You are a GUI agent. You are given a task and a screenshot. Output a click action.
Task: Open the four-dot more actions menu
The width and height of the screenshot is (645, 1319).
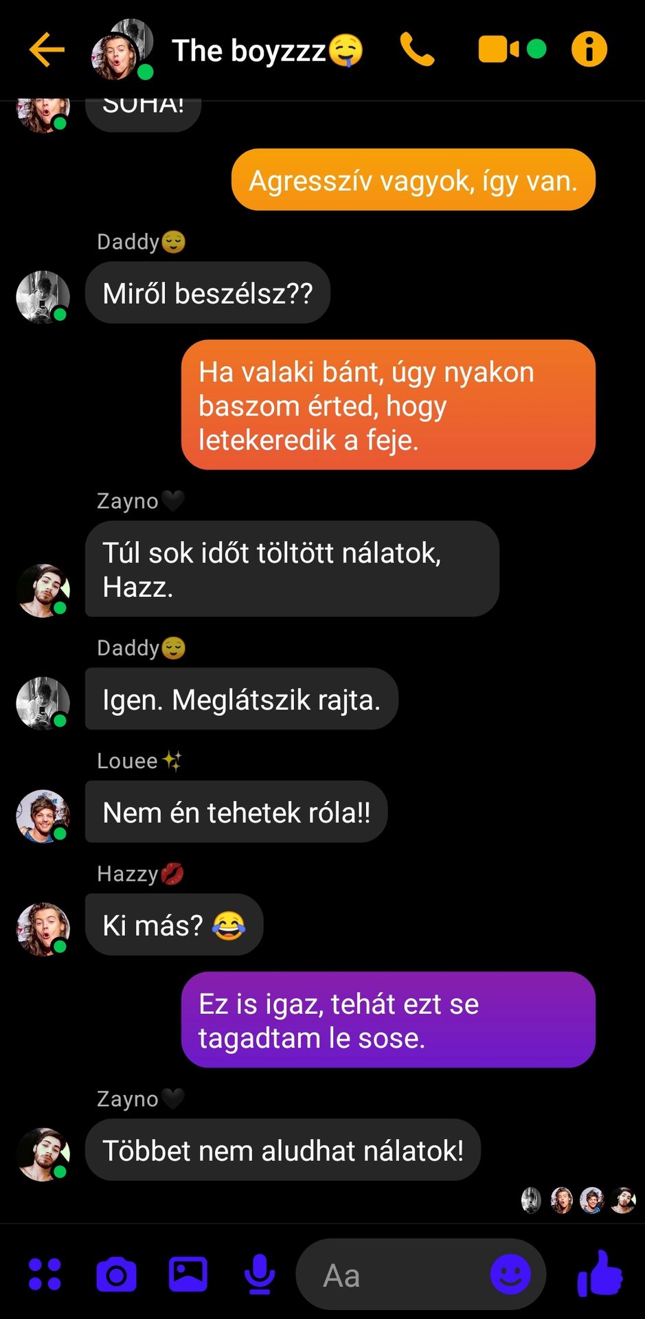tap(45, 1274)
